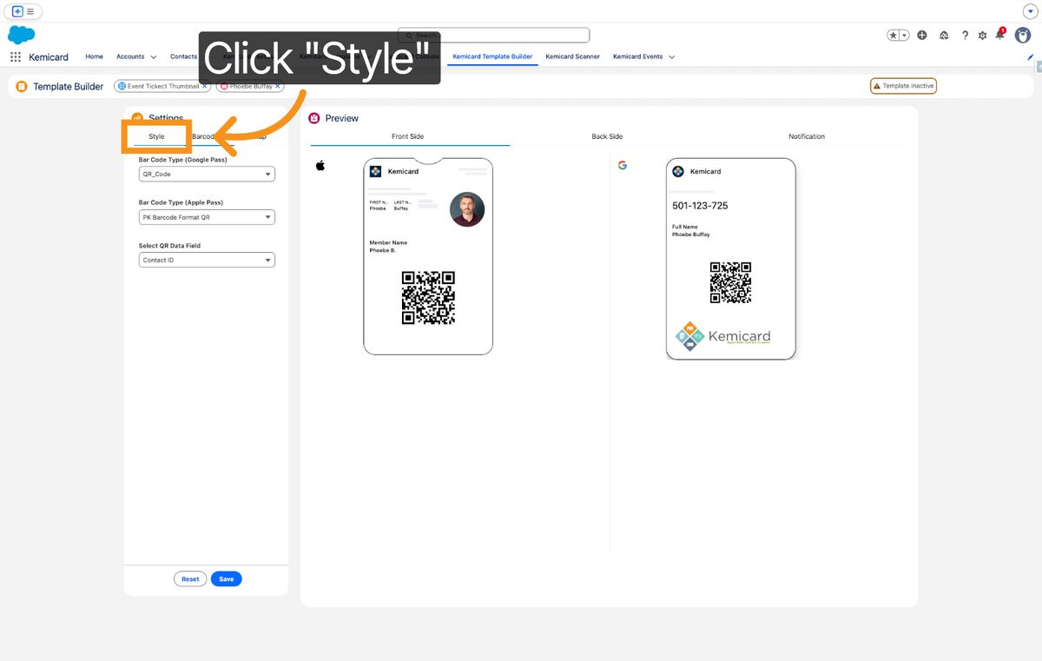Show the Front Side preview tab

pyautogui.click(x=407, y=136)
